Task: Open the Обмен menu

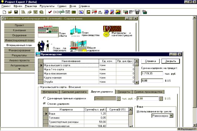Action: [18, 6]
